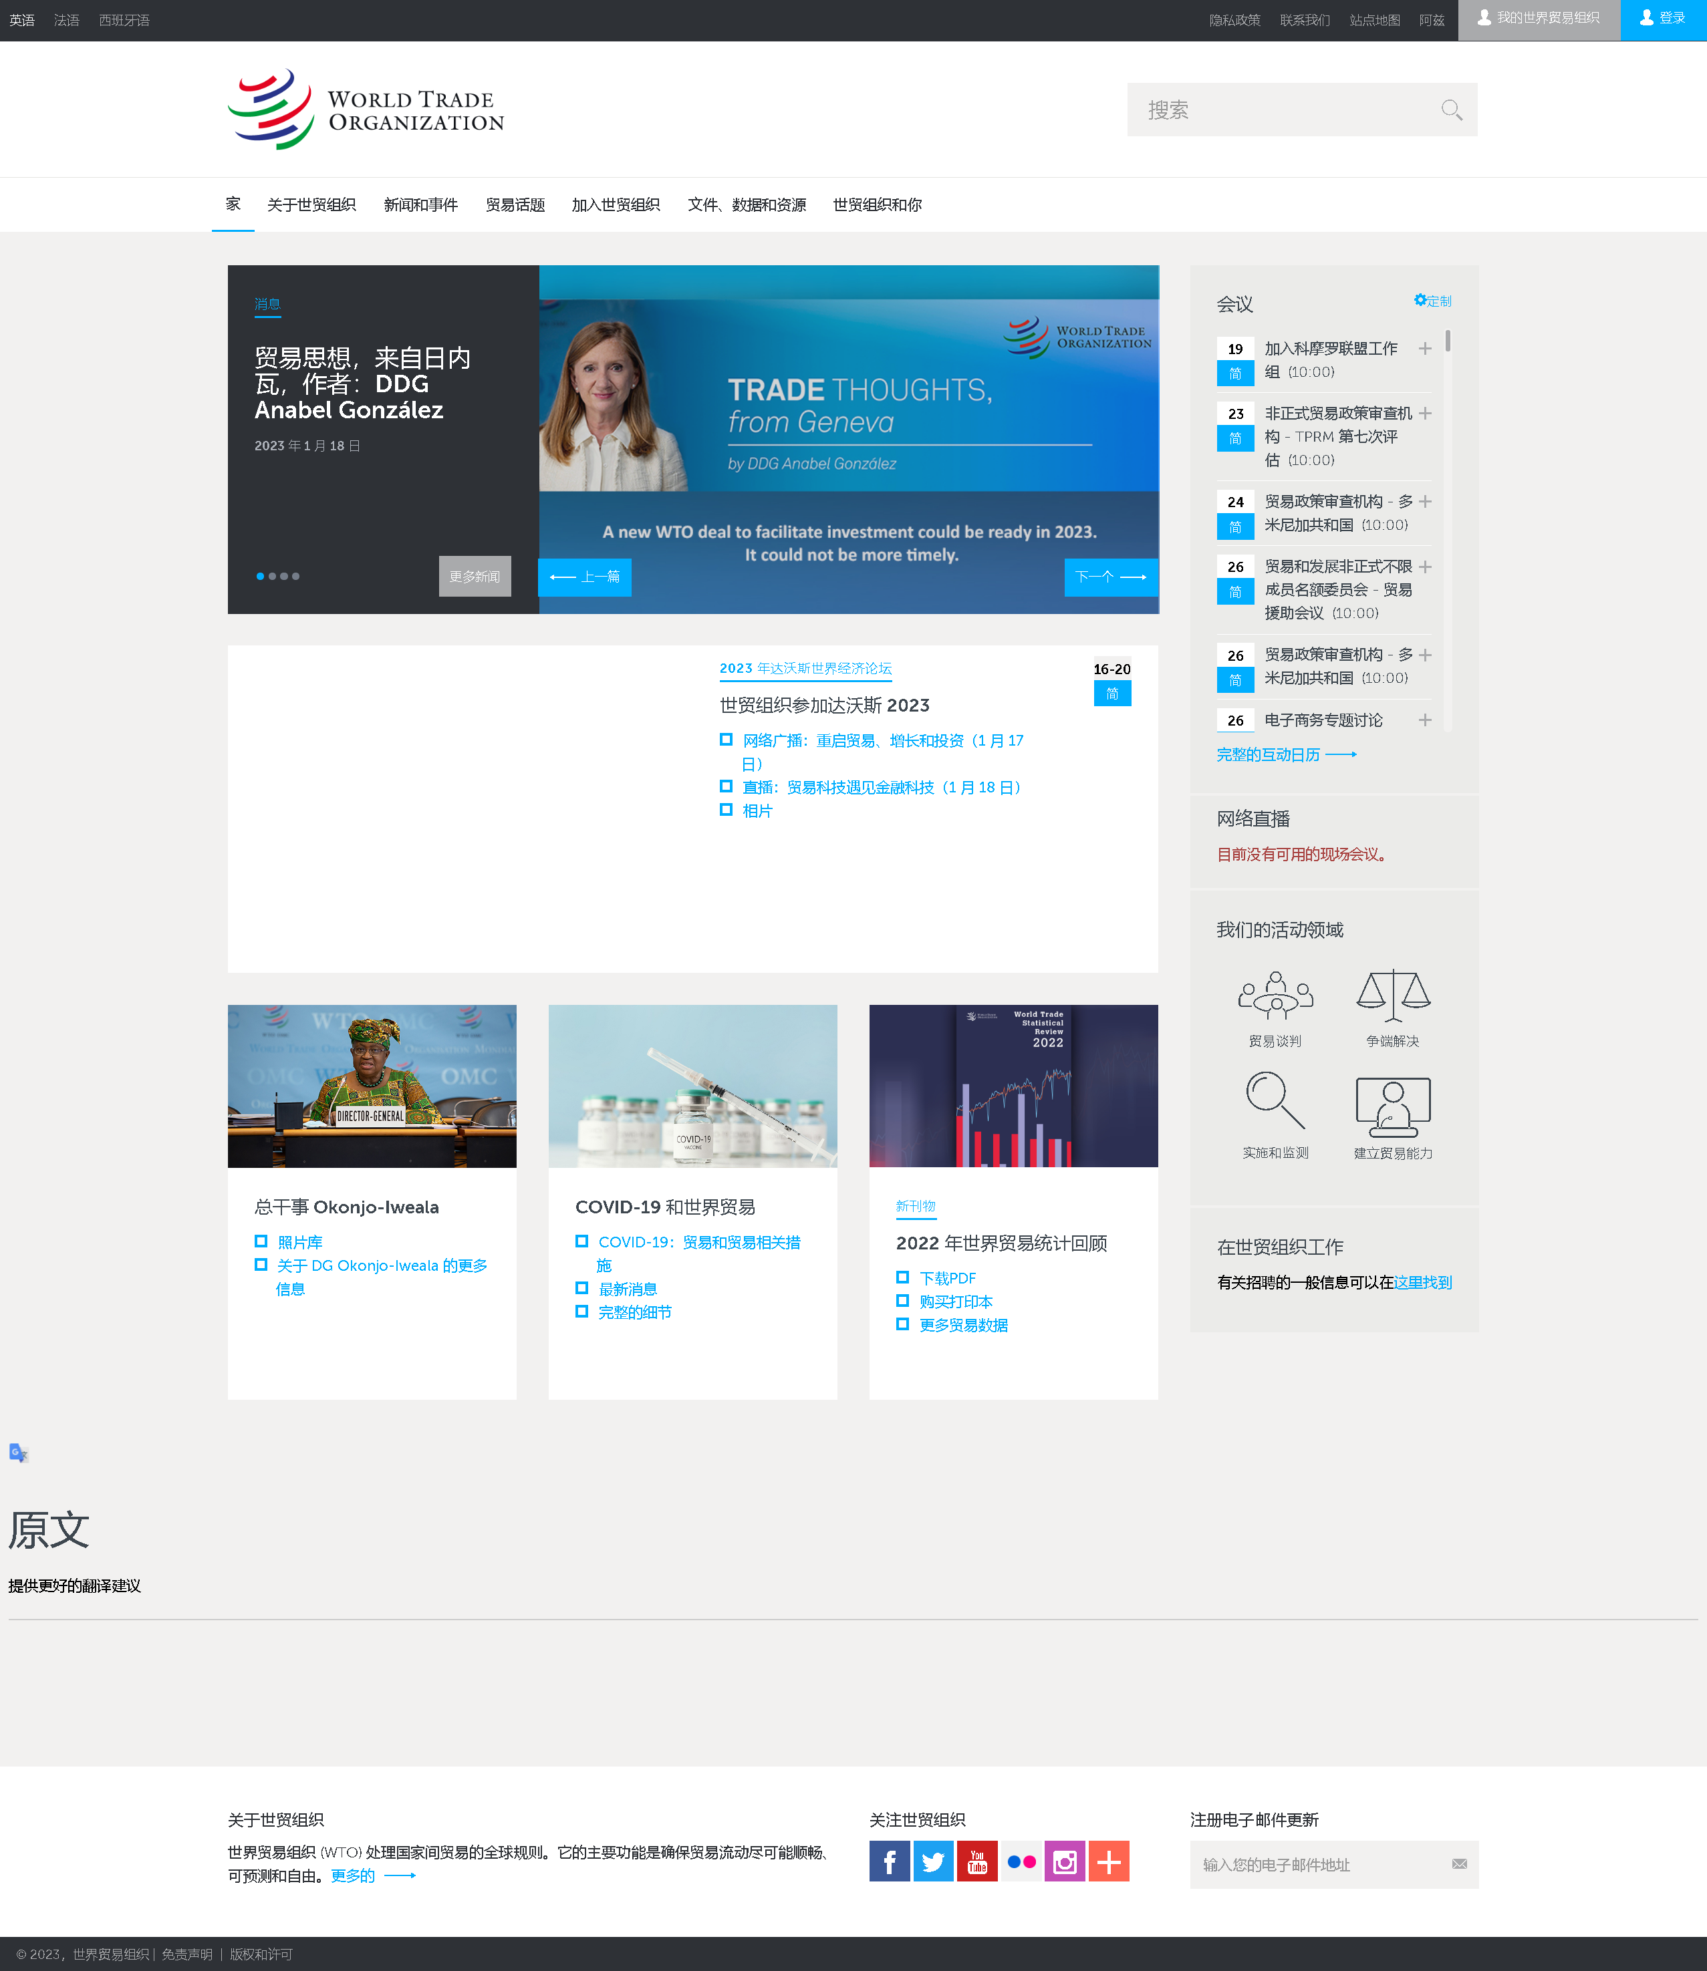Click the dispute settlement scales icon
Screen dimensions: 1707x1971
pyautogui.click(x=1393, y=996)
